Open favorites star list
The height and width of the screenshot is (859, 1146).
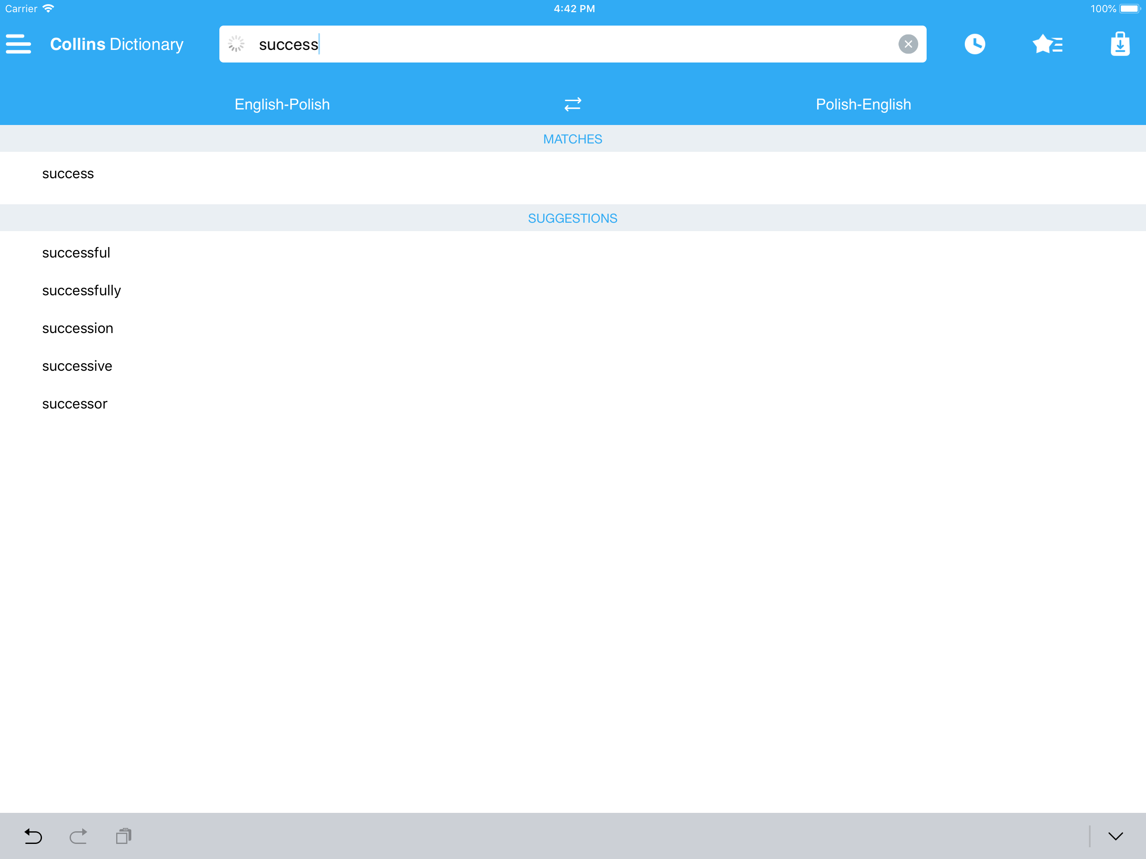(x=1047, y=44)
